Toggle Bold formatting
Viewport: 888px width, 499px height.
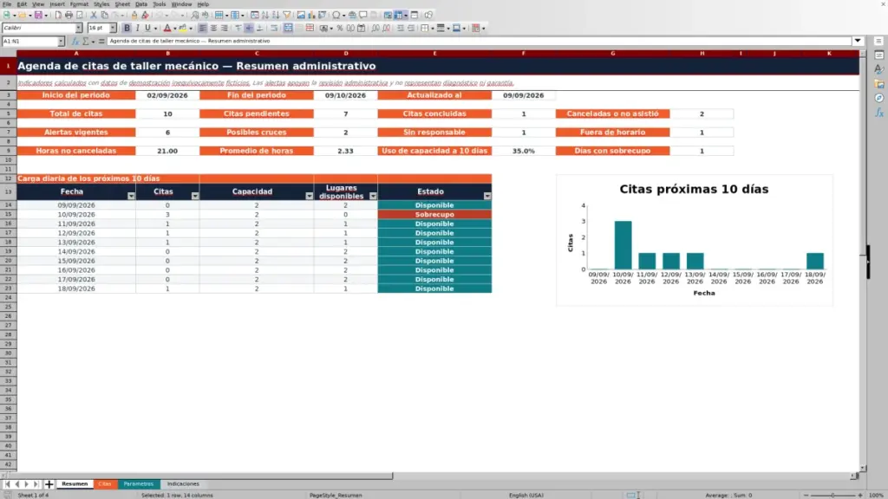(127, 29)
